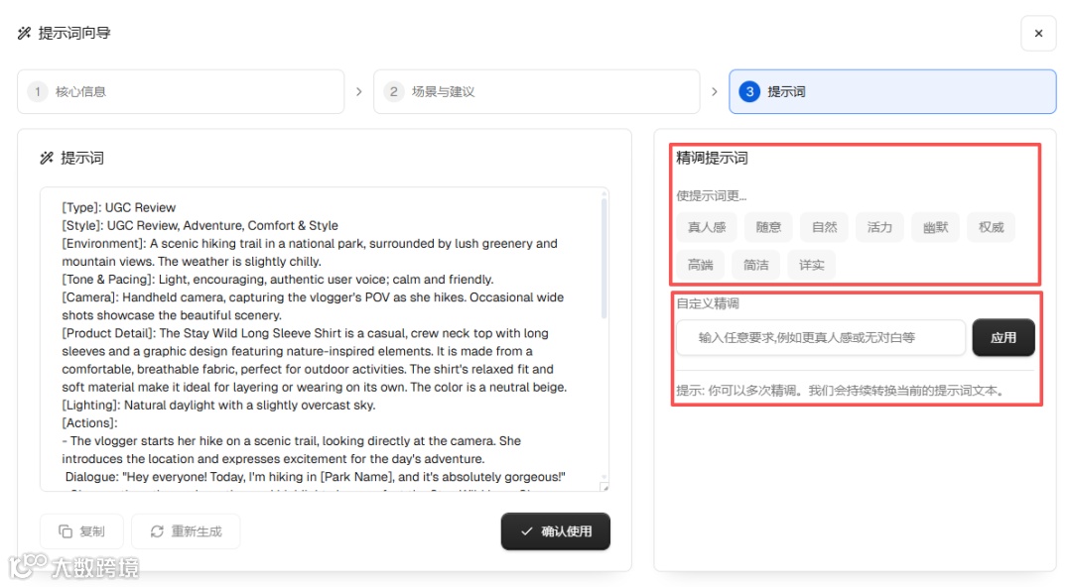Screen dimensions: 1072x587
Task: Copy the prompt with 复制 button
Action: pyautogui.click(x=82, y=531)
